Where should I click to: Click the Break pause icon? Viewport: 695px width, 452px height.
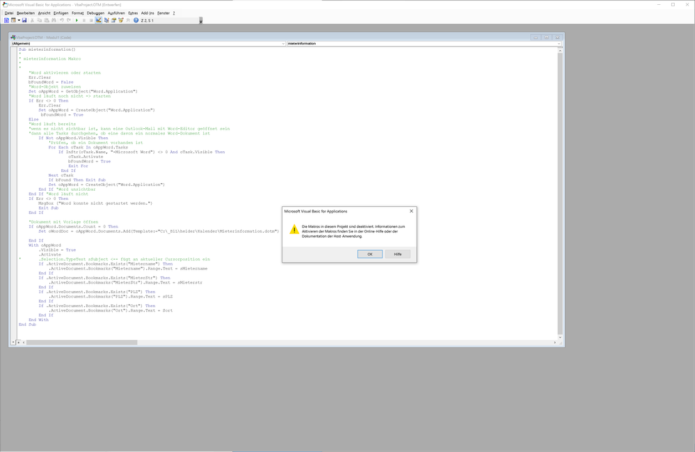point(83,20)
